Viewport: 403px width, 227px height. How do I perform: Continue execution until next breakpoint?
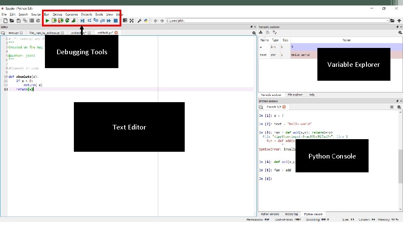tap(109, 21)
